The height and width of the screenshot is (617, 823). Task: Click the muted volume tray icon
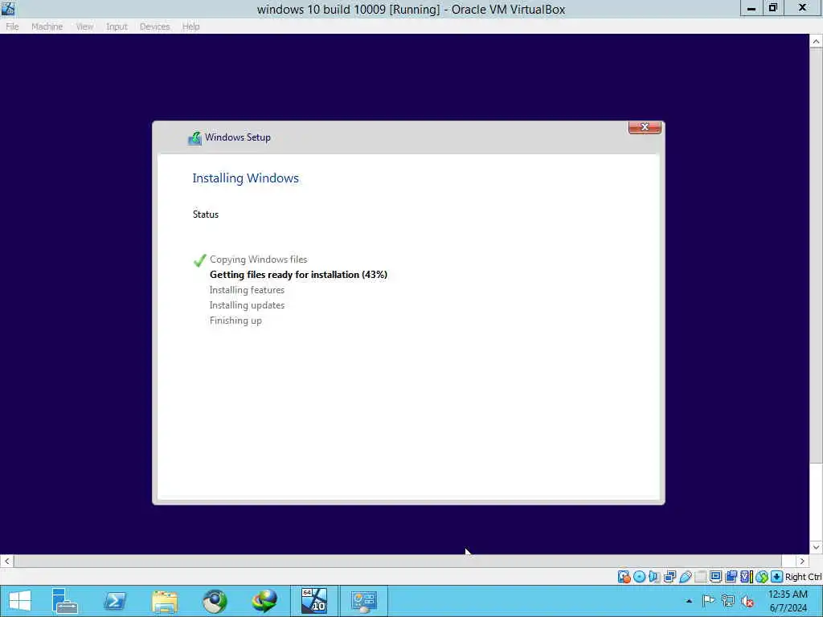[747, 601]
